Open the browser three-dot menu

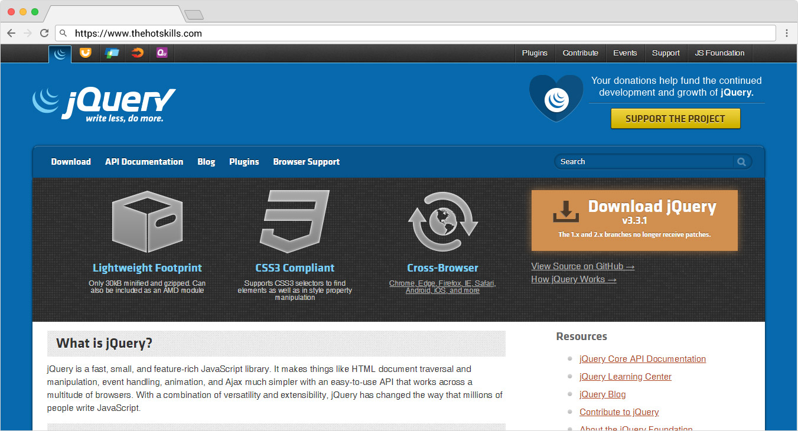point(787,33)
